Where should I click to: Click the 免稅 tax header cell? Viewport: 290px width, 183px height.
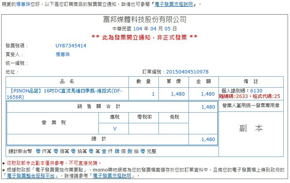point(174,117)
